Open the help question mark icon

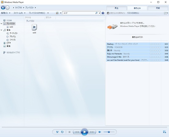103,13
